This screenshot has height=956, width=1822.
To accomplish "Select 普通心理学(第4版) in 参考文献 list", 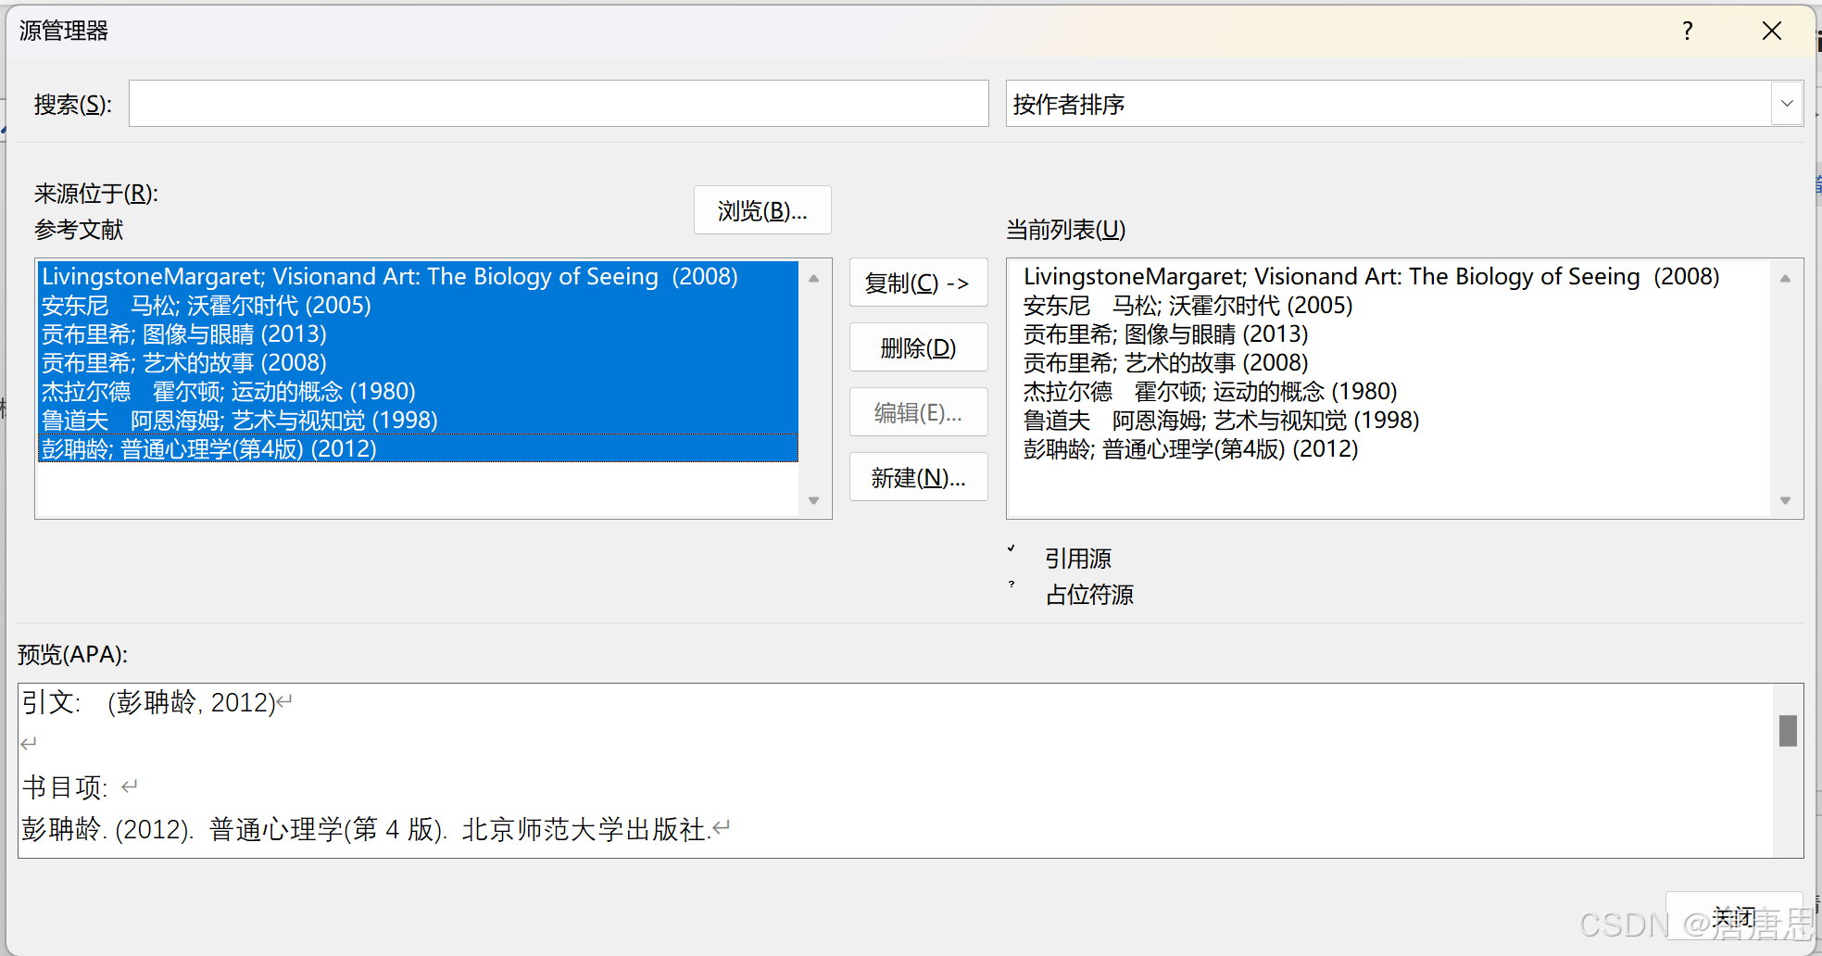I will (x=418, y=448).
